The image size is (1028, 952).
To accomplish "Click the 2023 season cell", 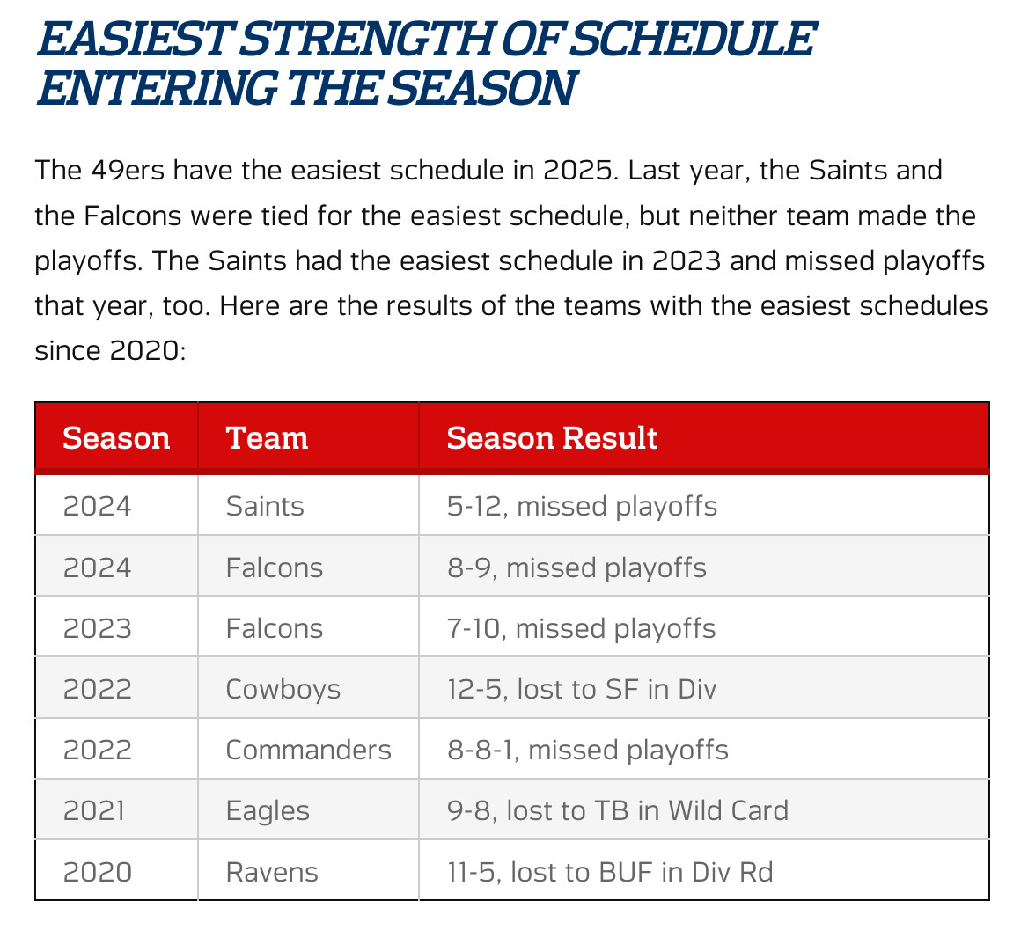I will click(x=97, y=628).
